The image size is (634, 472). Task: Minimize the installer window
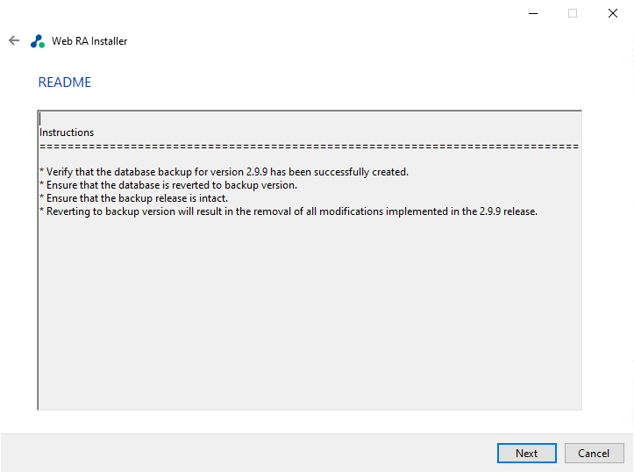532,13
